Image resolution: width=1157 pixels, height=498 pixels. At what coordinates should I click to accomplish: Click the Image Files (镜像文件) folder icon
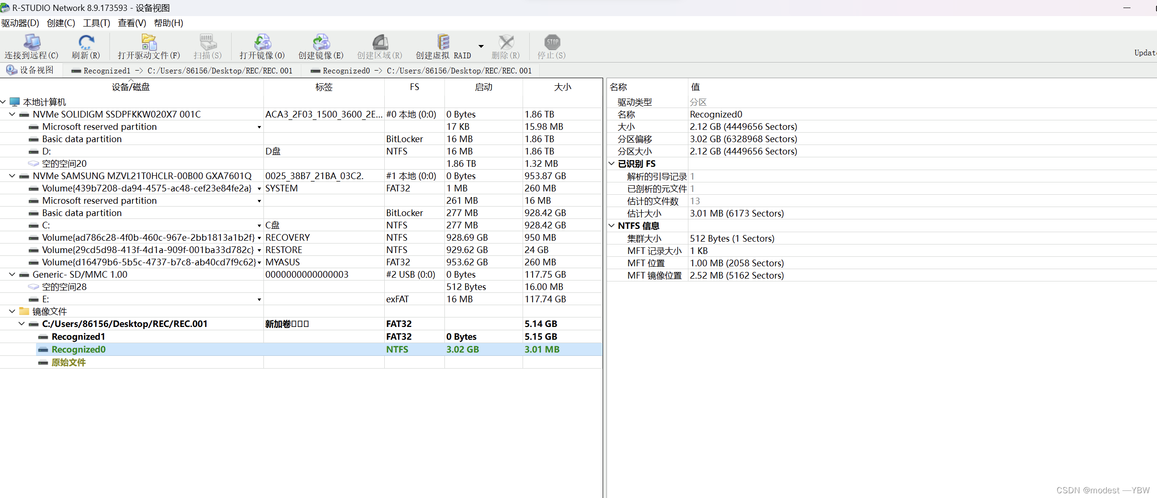point(24,311)
